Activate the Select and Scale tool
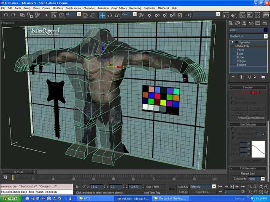 click(117, 16)
